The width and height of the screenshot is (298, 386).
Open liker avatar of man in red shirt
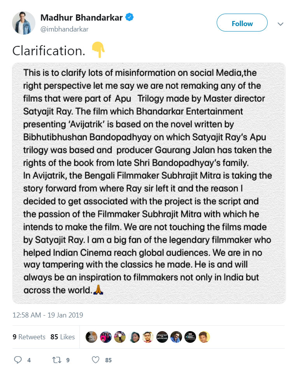point(148,337)
